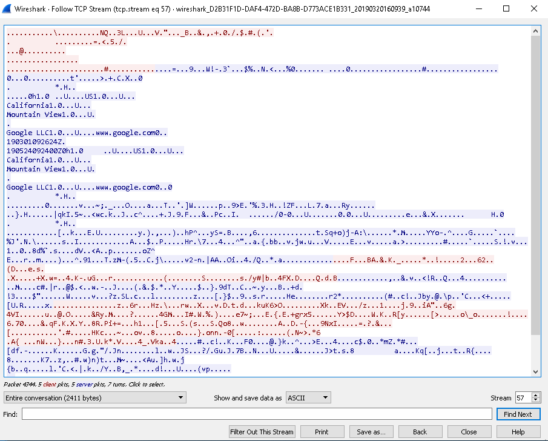
Task: Select the first 'California1.0...U...' line
Action: pos(48,105)
